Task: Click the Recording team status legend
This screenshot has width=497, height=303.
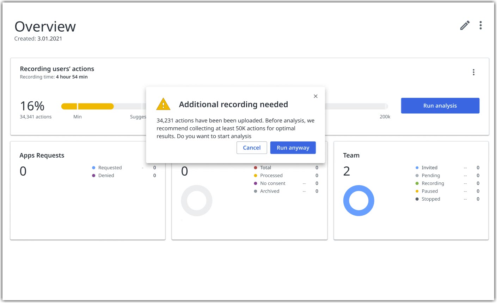Action: point(430,183)
